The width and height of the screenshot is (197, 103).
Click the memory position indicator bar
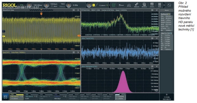tap(41, 10)
